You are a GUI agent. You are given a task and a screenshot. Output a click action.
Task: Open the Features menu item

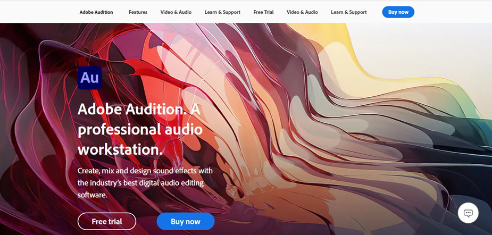(138, 12)
